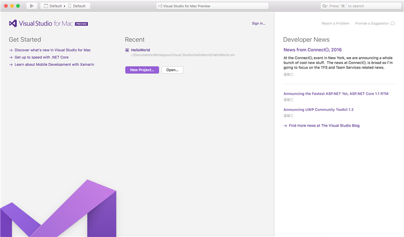This screenshot has width=404, height=237.
Task: Open Announcing UWP Community Toolkit 1.2 article
Action: (x=319, y=109)
